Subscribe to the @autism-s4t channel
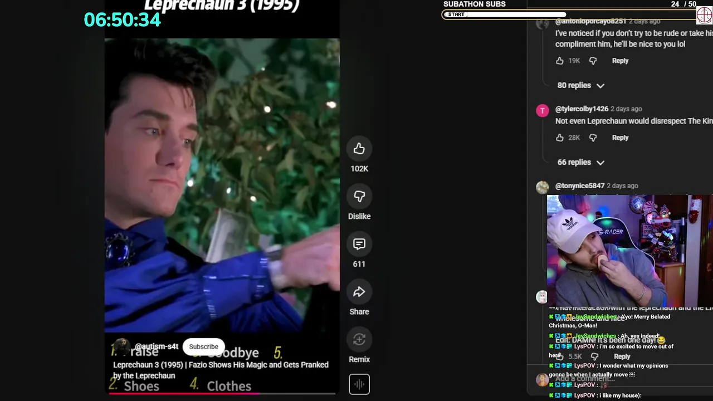 [203, 346]
